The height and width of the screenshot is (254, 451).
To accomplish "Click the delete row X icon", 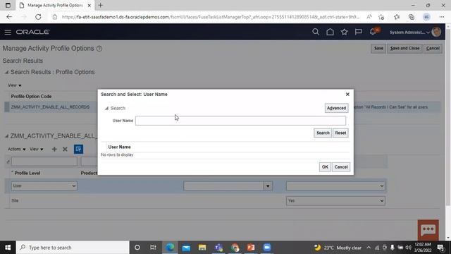I will pyautogui.click(x=65, y=149).
